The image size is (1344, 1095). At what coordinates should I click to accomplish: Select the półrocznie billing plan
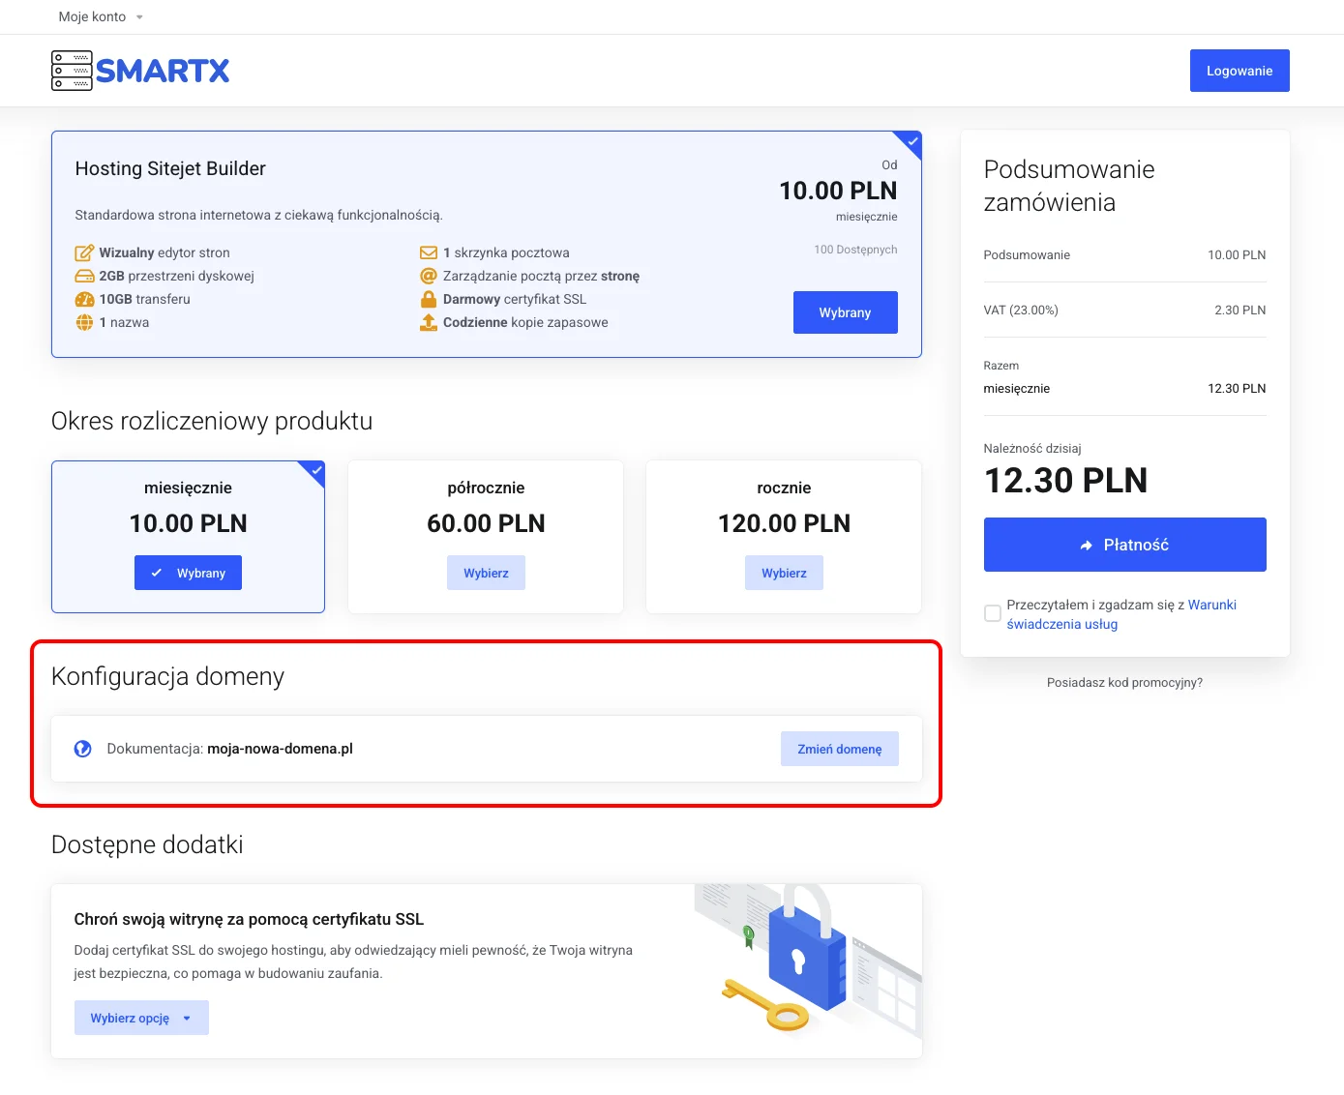tap(486, 572)
